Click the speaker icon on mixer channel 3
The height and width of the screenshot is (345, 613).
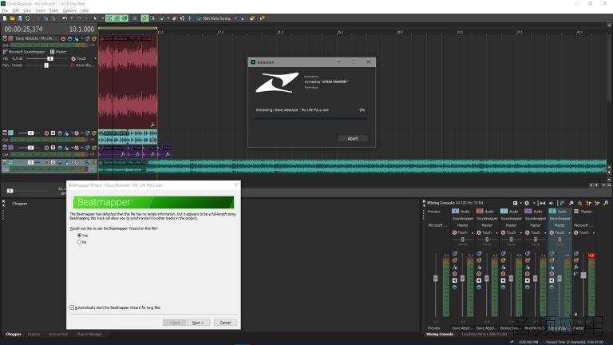[503, 280]
